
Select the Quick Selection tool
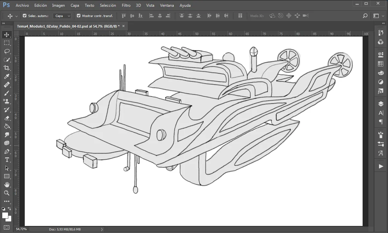pyautogui.click(x=7, y=60)
